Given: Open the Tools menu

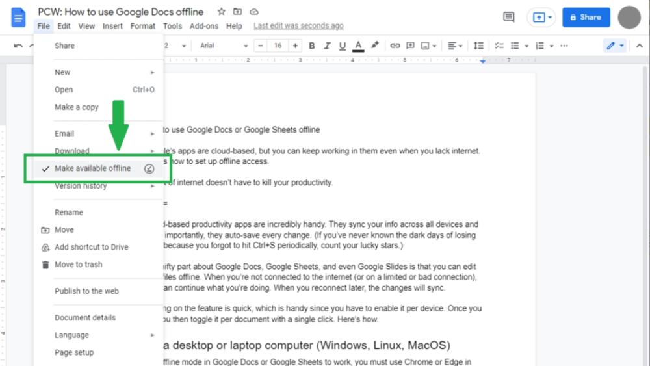Looking at the screenshot, I should 172,26.
